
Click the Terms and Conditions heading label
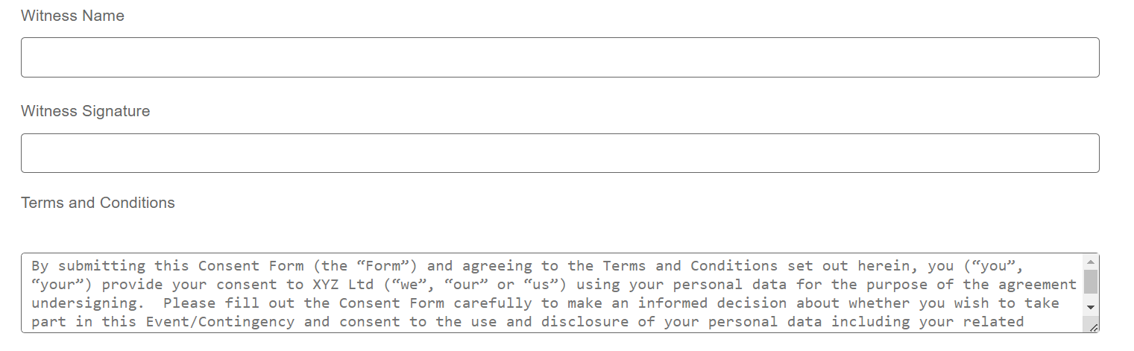[98, 203]
